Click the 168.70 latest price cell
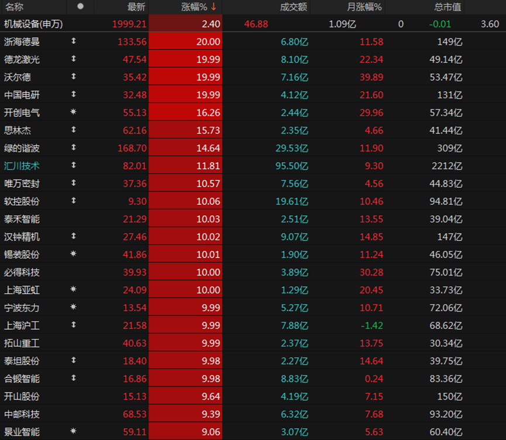This screenshot has height=440, width=506. coord(132,148)
